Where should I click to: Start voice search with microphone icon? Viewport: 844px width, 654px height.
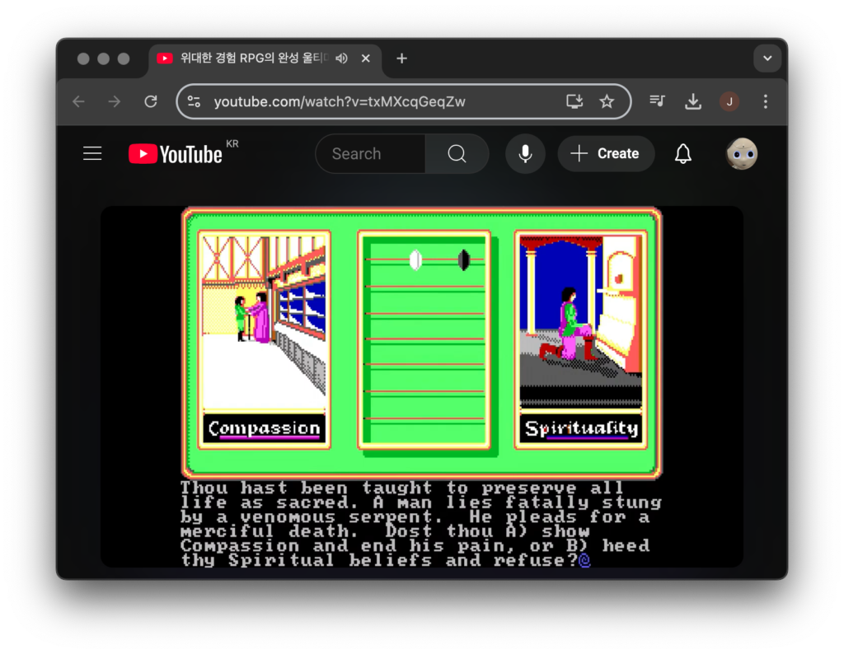click(525, 154)
